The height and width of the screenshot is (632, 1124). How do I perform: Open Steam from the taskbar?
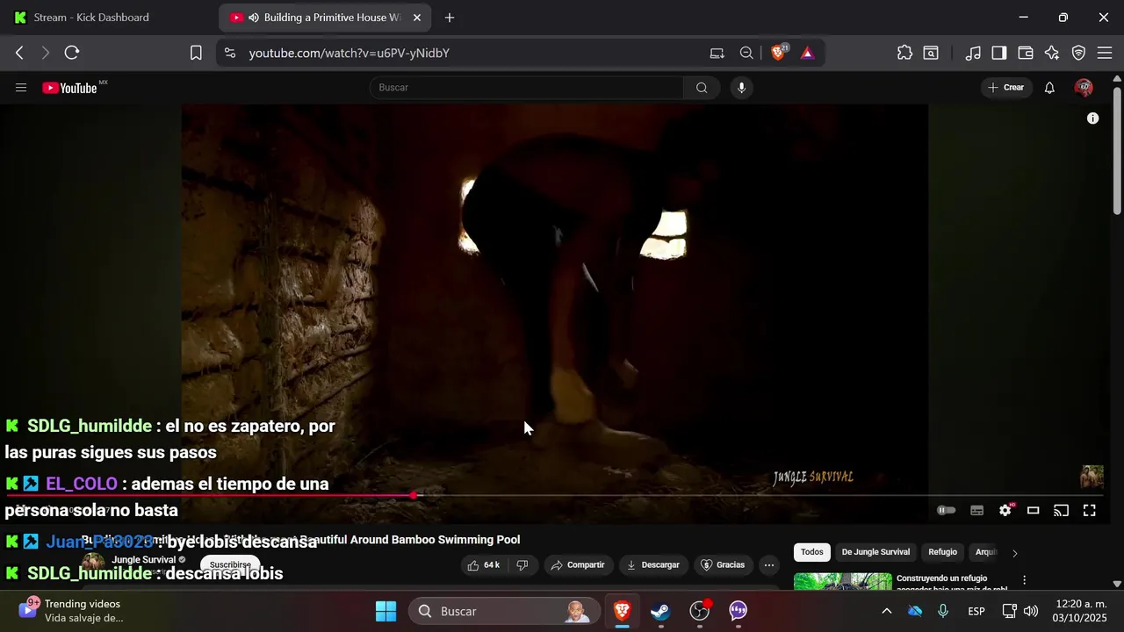point(660,611)
